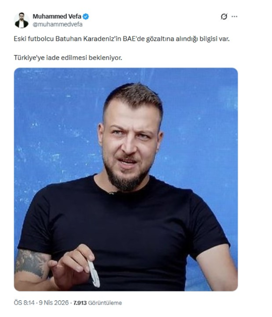Open the Muhammed Vefa display name link
The image size is (272, 317).
coord(57,16)
